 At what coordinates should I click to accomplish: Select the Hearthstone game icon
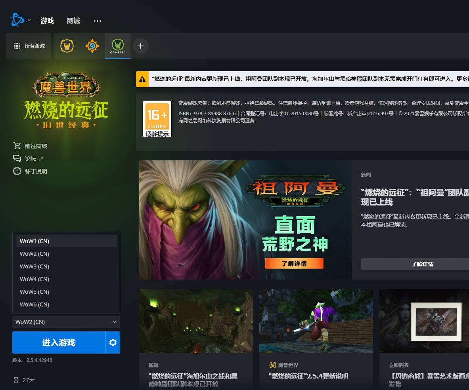pos(92,46)
